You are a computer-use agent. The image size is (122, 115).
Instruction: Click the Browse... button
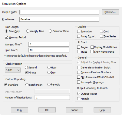(110, 12)
